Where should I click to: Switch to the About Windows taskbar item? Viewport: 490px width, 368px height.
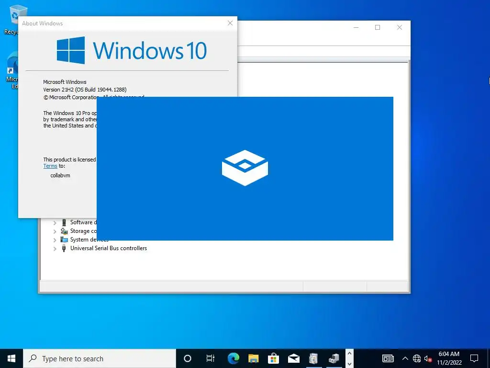coord(313,358)
